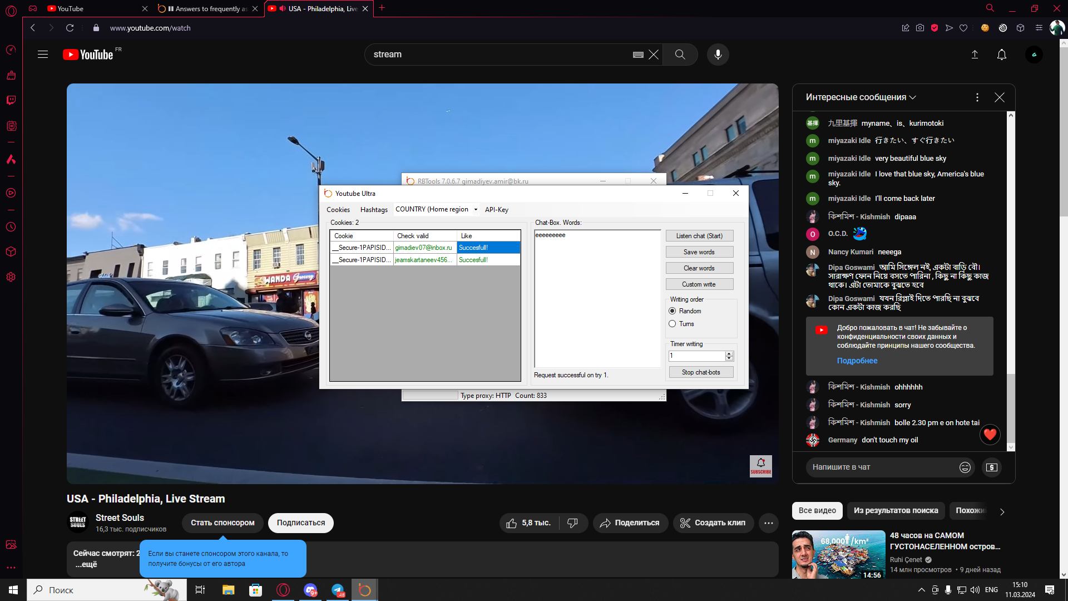This screenshot has height=601, width=1068.
Task: Dislike the Philadelphia live stream video
Action: coord(572,523)
